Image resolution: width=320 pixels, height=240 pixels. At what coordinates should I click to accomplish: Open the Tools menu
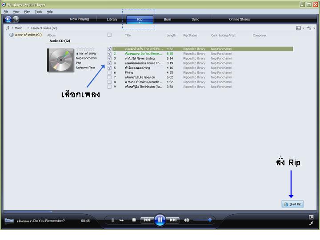point(38,12)
